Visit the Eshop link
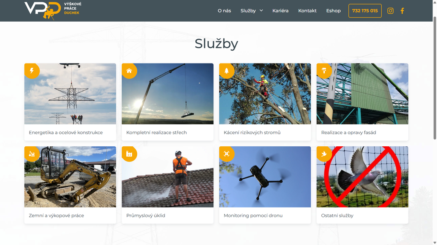 point(333,11)
